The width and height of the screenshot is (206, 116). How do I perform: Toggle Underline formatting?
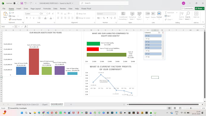34,18
